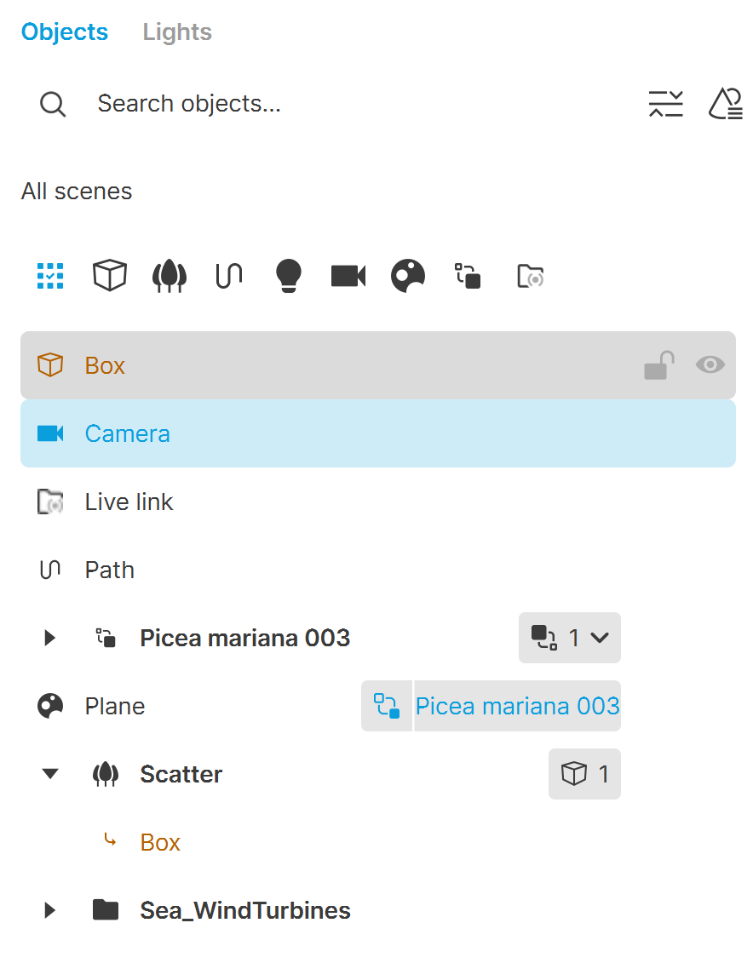Filter list by camera icon
This screenshot has height=963, width=753.
348,276
